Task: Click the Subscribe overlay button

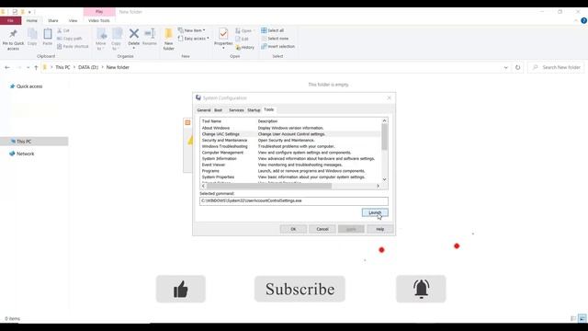Action: (300, 289)
